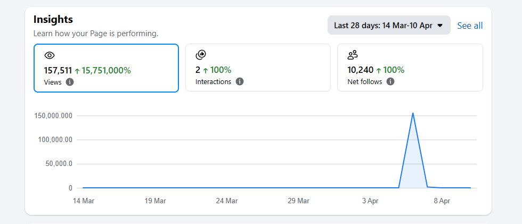
Task: Open the See all insights link
Action: pyautogui.click(x=470, y=26)
